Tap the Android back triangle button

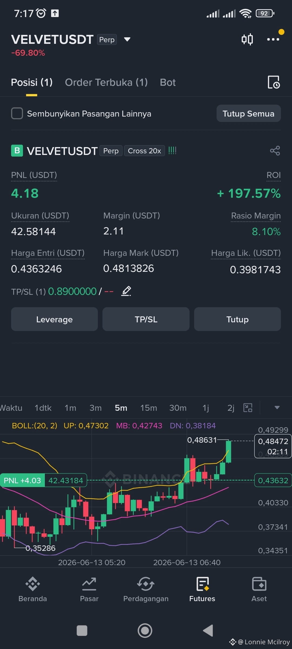208,631
